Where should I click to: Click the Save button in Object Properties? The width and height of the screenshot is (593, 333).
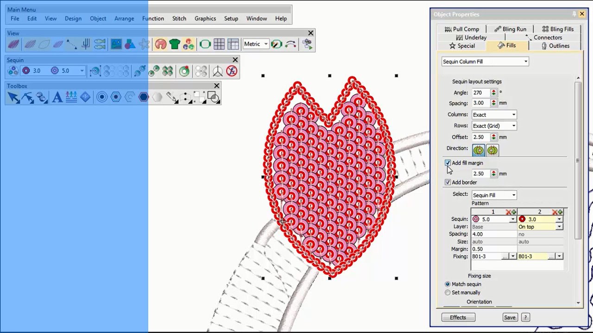tap(510, 317)
